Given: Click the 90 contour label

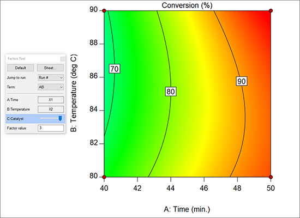Looking at the screenshot, I should tap(242, 81).
